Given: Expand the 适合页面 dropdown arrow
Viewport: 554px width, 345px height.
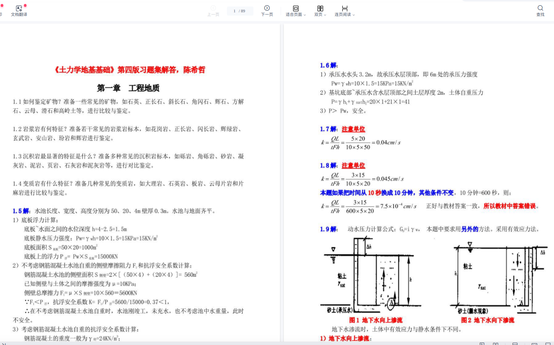Looking at the screenshot, I should [x=305, y=15].
